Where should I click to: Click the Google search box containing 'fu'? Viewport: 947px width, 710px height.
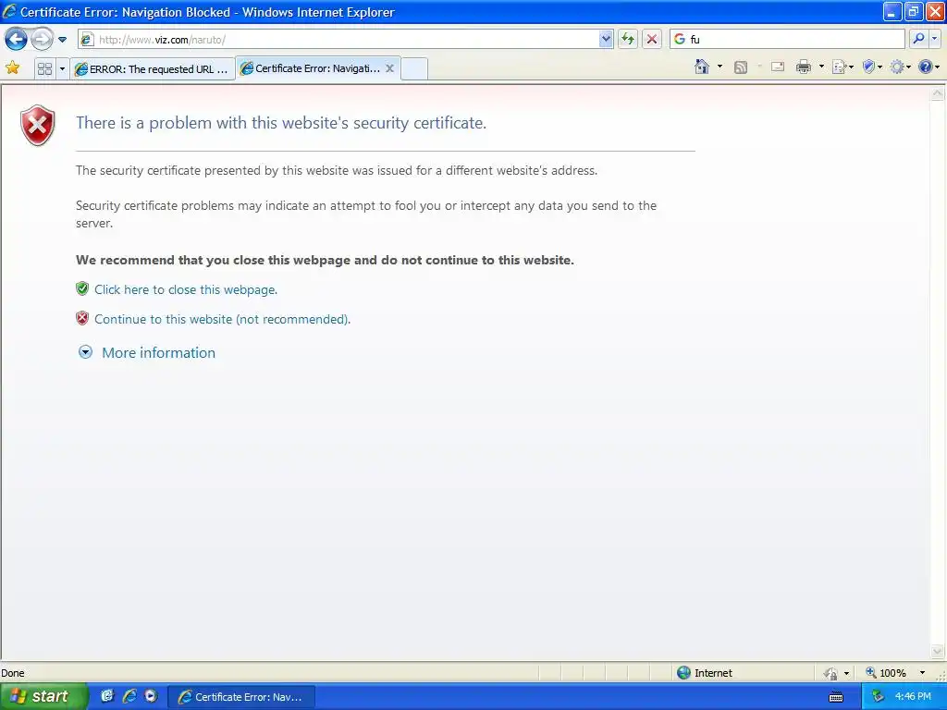pyautogui.click(x=787, y=39)
